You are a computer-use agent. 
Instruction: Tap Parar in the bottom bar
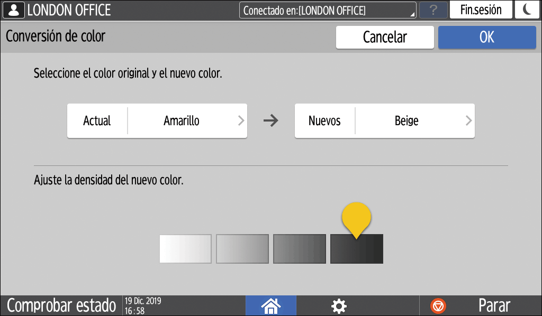(x=494, y=305)
